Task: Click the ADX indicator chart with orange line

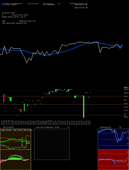Action: (15, 139)
